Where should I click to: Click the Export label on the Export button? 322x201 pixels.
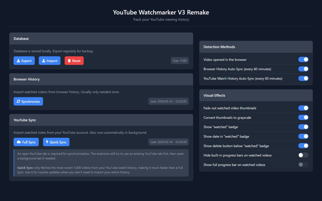pos(27,61)
